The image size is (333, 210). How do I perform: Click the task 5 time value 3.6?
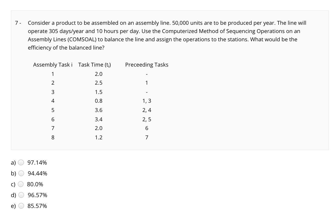(x=99, y=110)
